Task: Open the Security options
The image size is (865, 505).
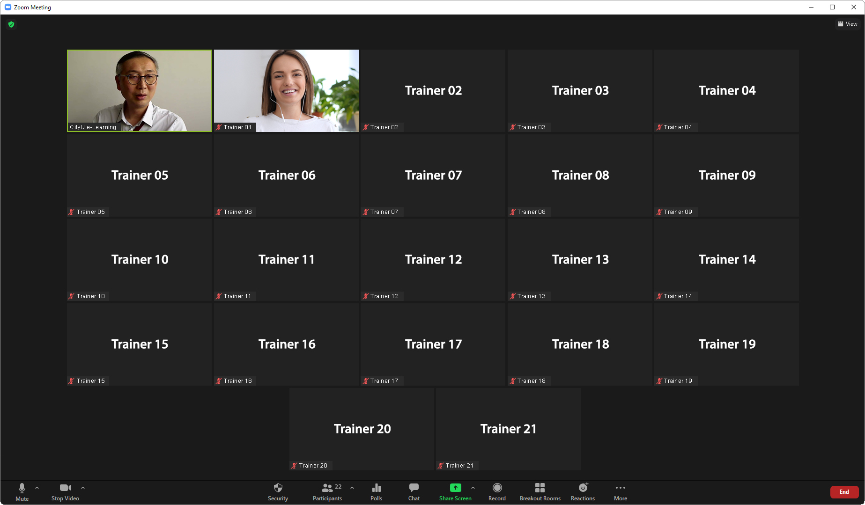Action: (278, 491)
